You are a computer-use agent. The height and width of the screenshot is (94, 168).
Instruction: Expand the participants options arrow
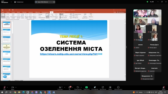coord(65,87)
